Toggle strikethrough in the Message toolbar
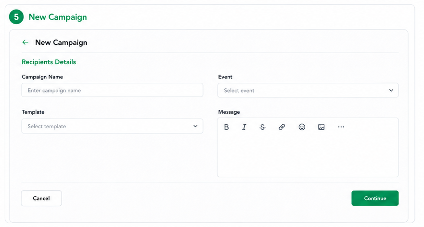424x227 pixels. (262, 127)
